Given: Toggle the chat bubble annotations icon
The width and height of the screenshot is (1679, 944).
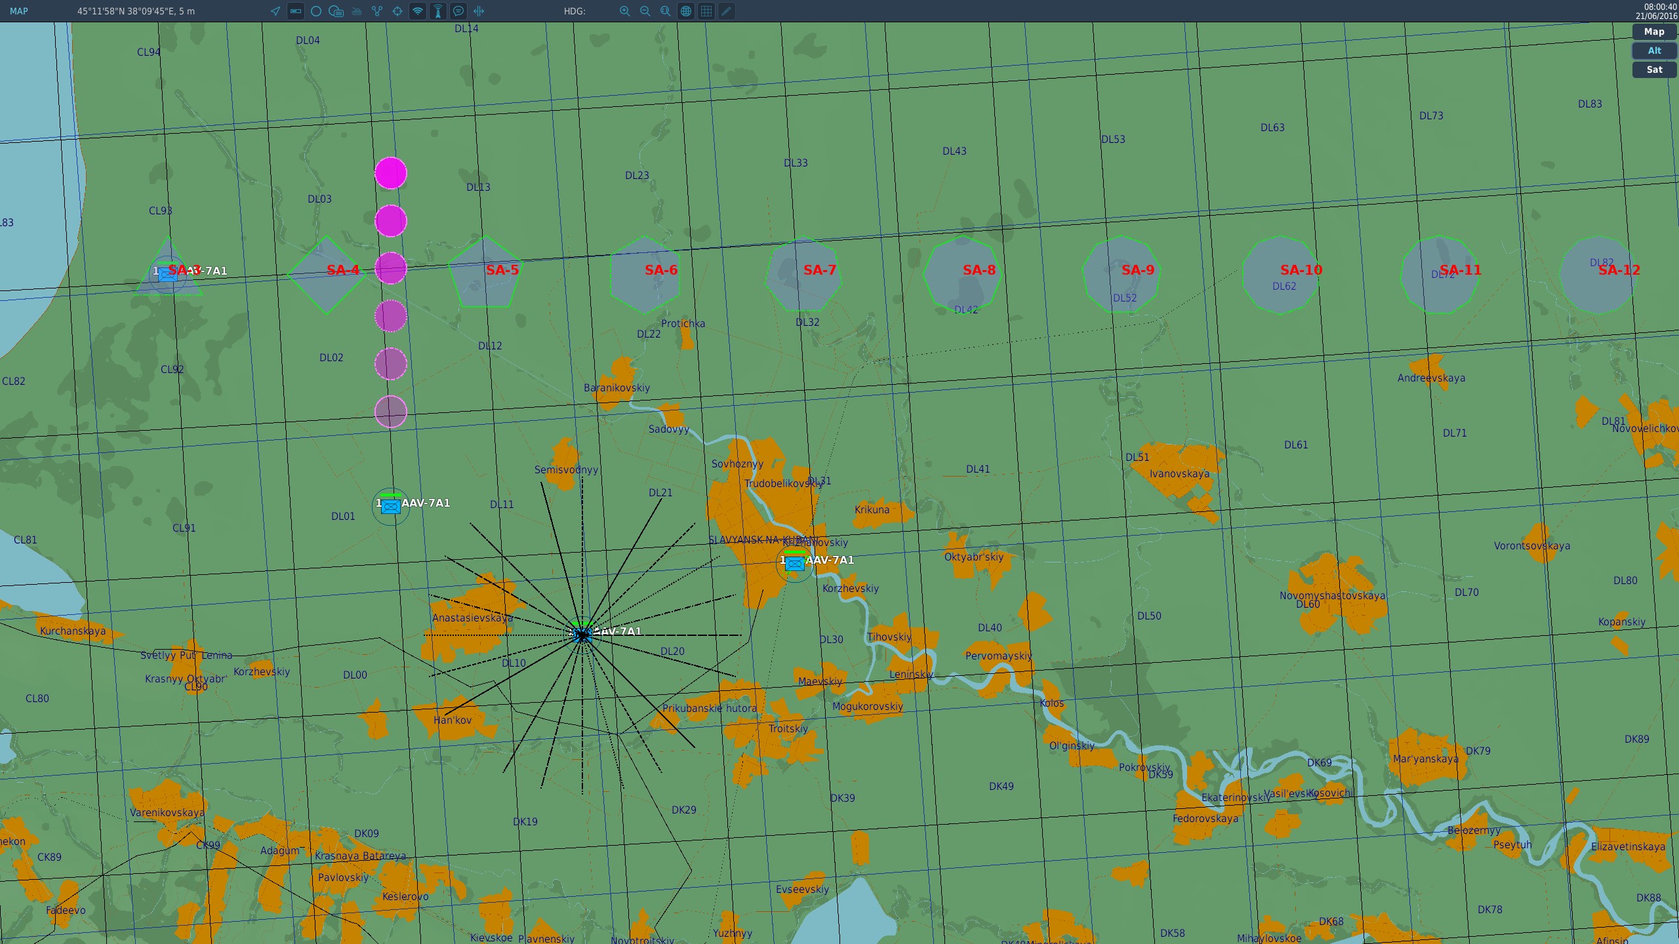Looking at the screenshot, I should point(458,11).
